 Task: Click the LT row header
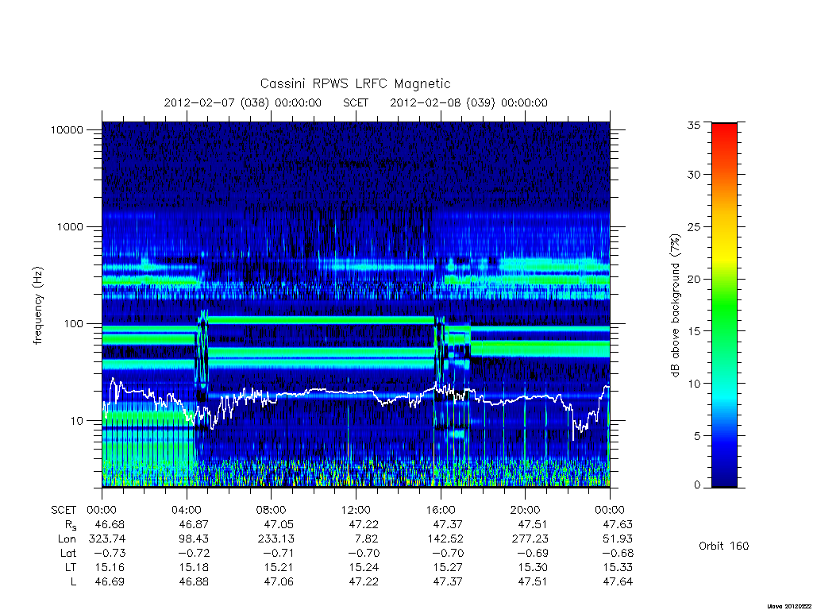[71, 568]
